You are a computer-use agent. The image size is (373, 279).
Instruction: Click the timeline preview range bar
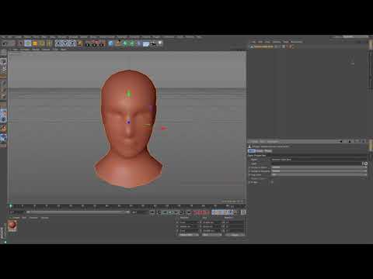[78, 212]
